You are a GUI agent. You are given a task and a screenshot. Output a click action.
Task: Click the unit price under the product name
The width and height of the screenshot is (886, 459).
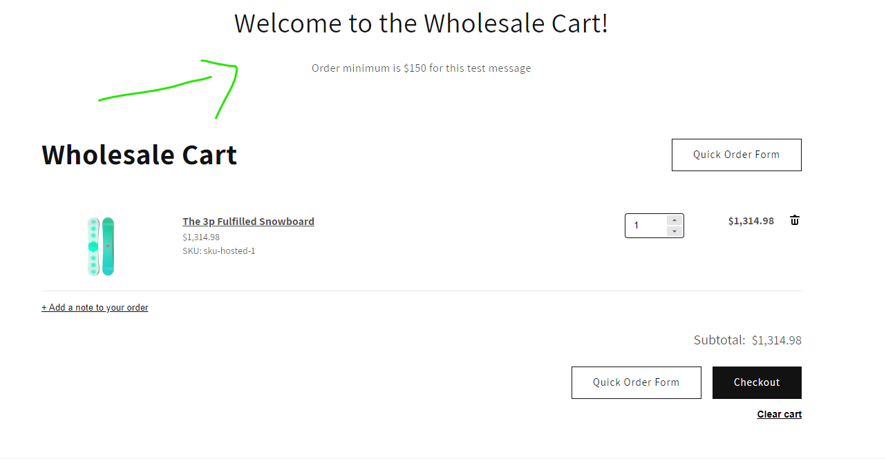click(201, 237)
